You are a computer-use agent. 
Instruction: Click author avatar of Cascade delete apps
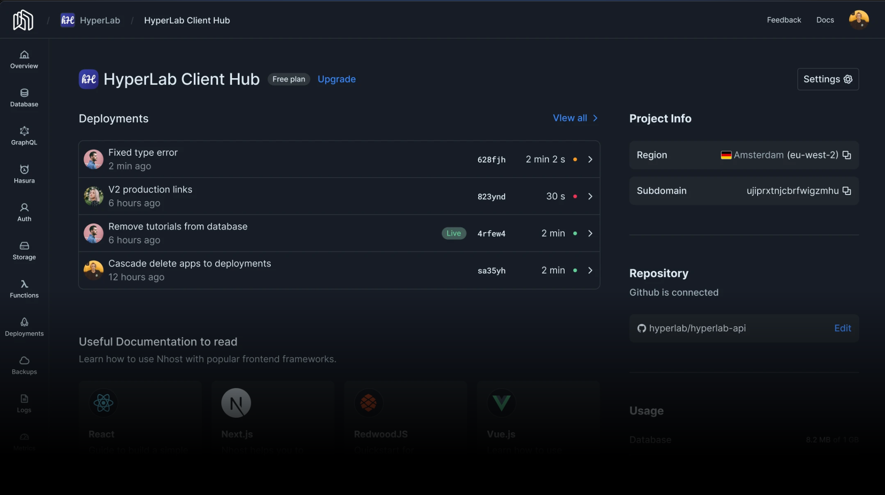pos(93,270)
